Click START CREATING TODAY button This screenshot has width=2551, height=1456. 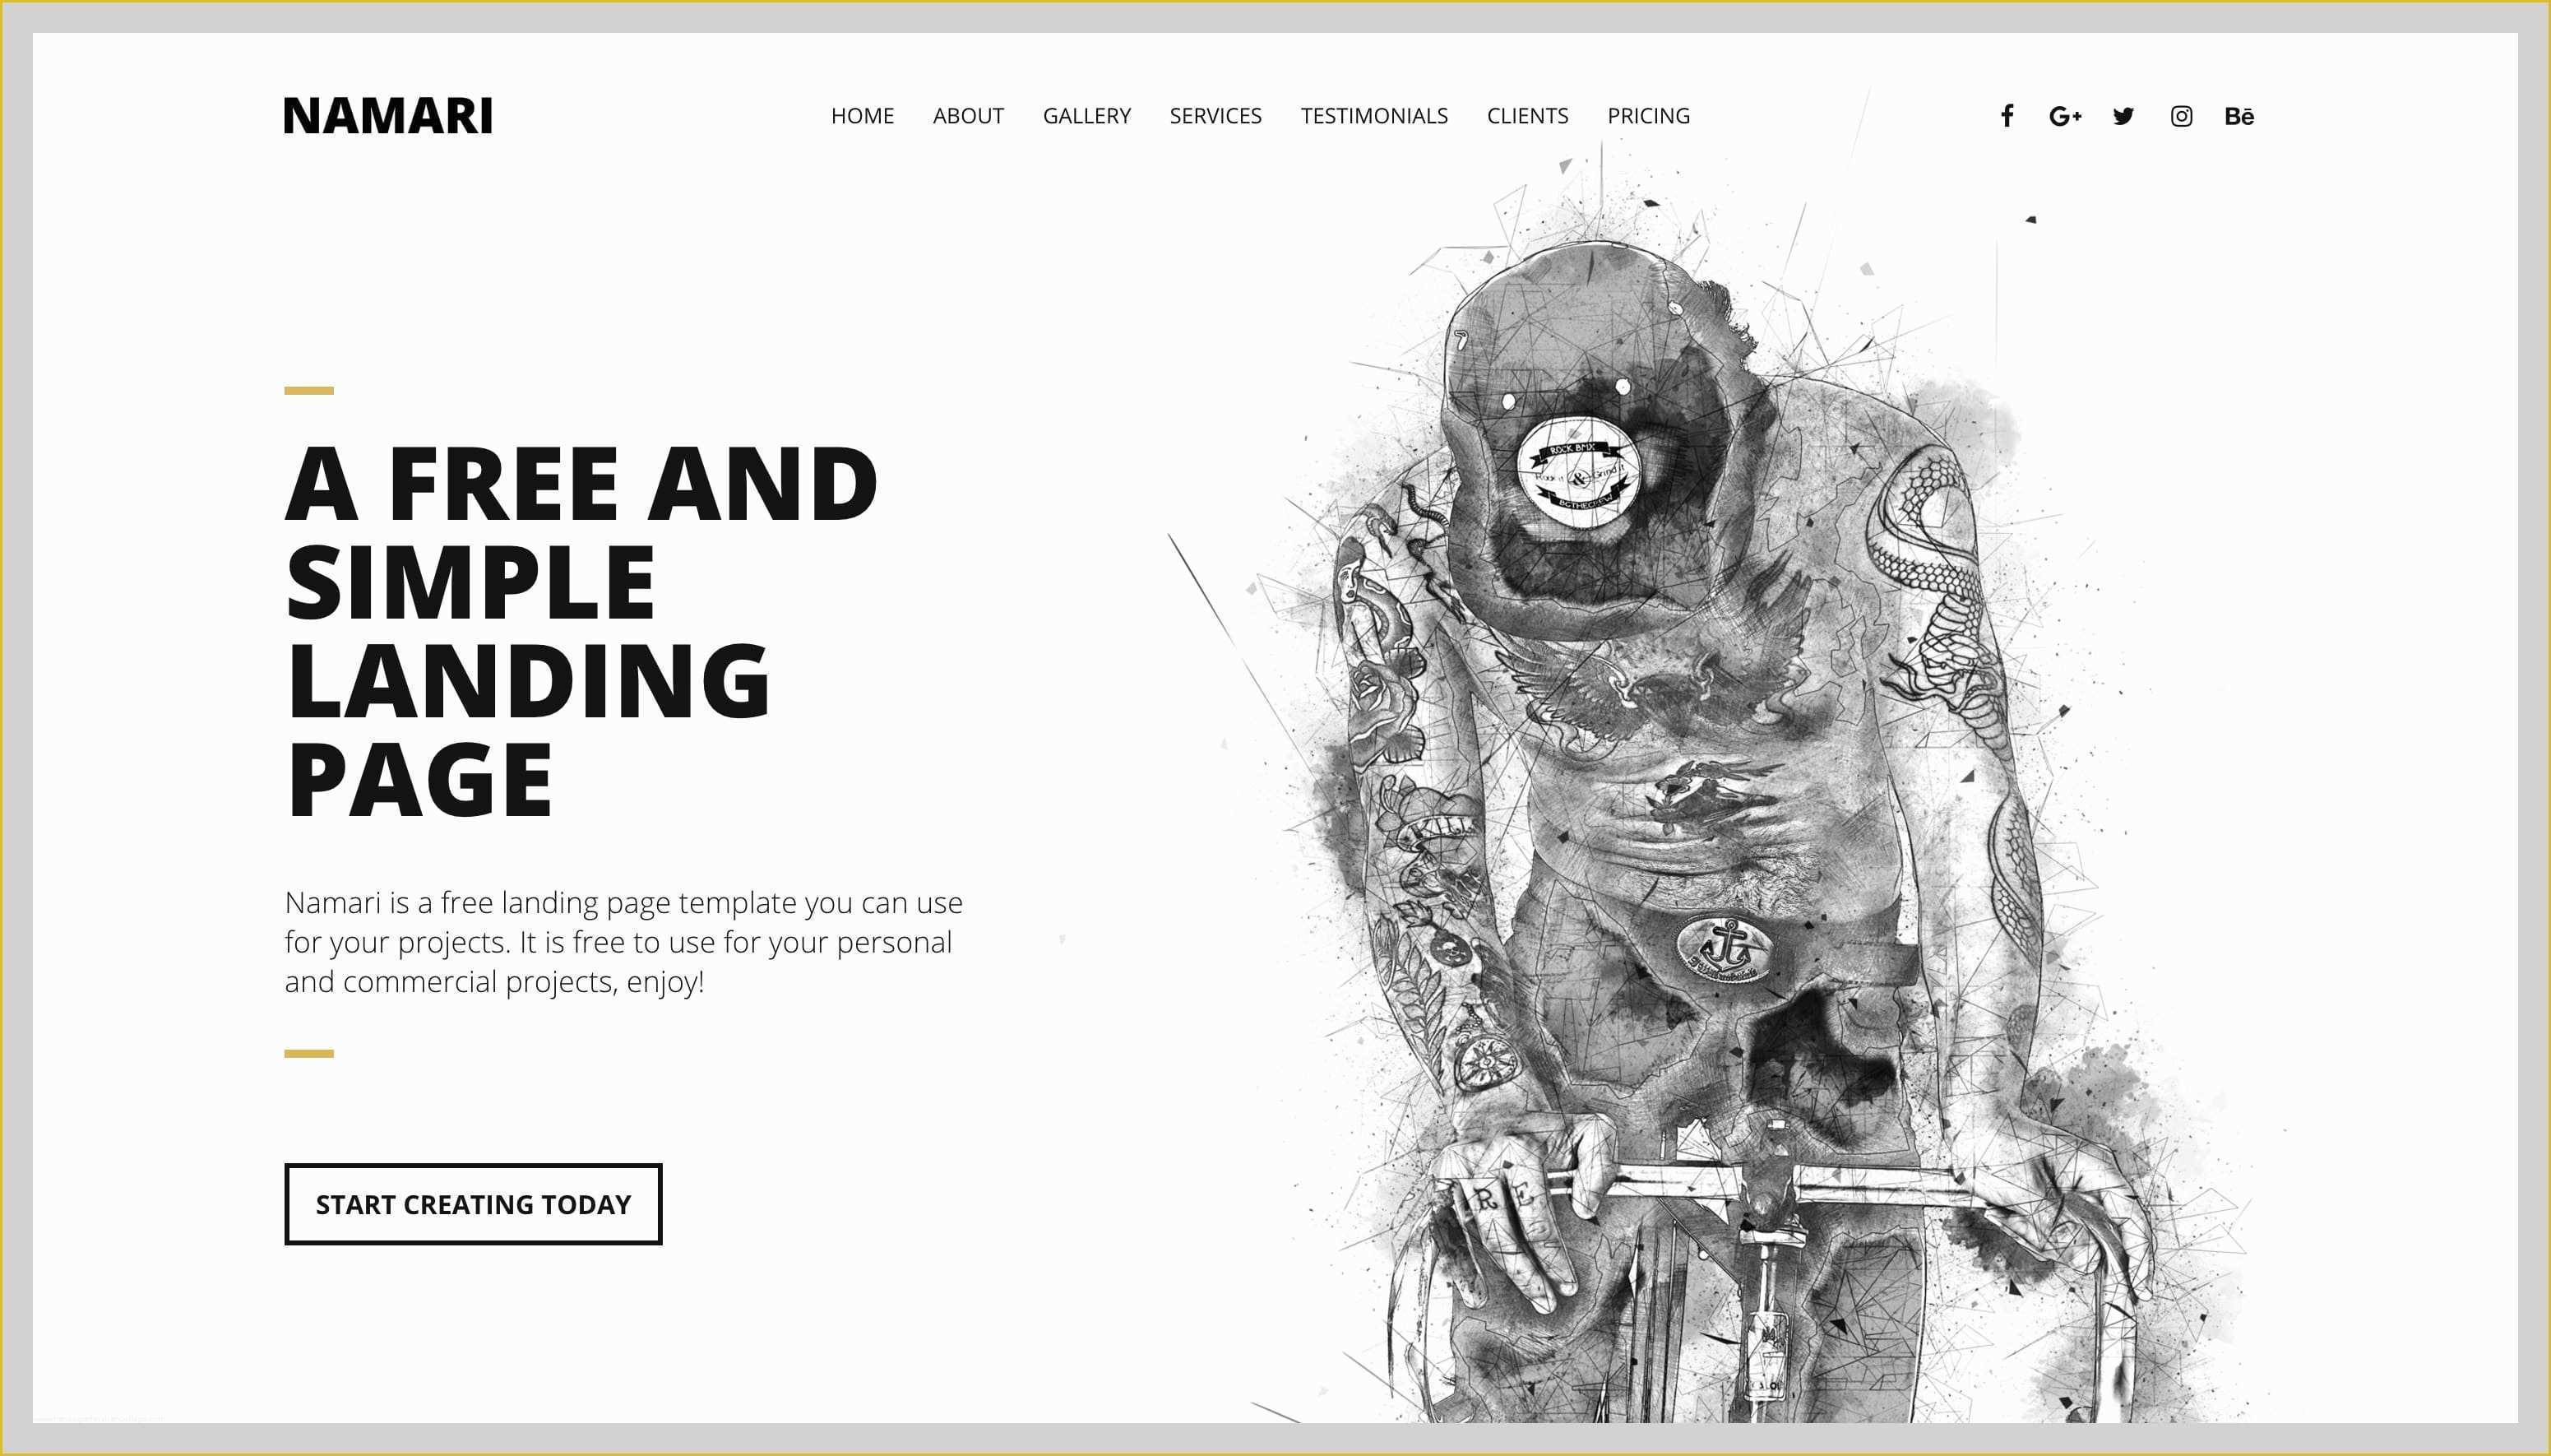tap(473, 1205)
